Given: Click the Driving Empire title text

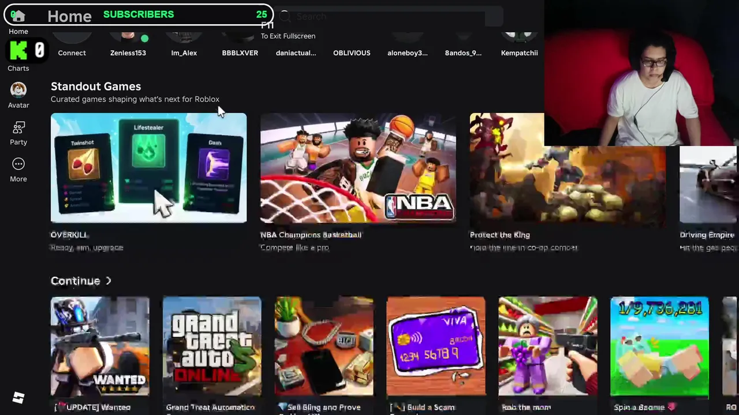Looking at the screenshot, I should point(707,235).
